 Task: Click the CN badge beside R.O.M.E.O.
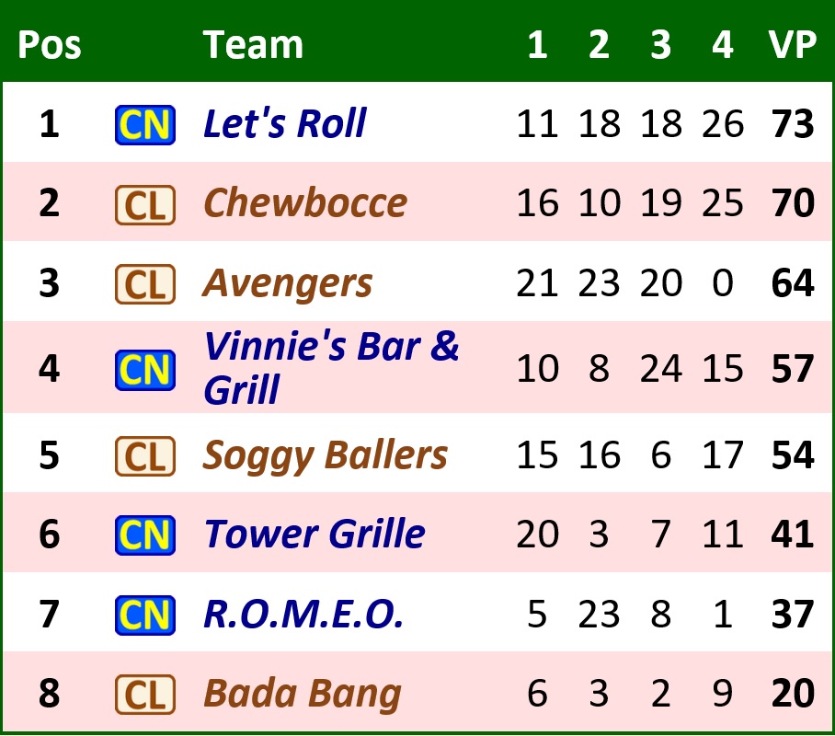coord(144,615)
